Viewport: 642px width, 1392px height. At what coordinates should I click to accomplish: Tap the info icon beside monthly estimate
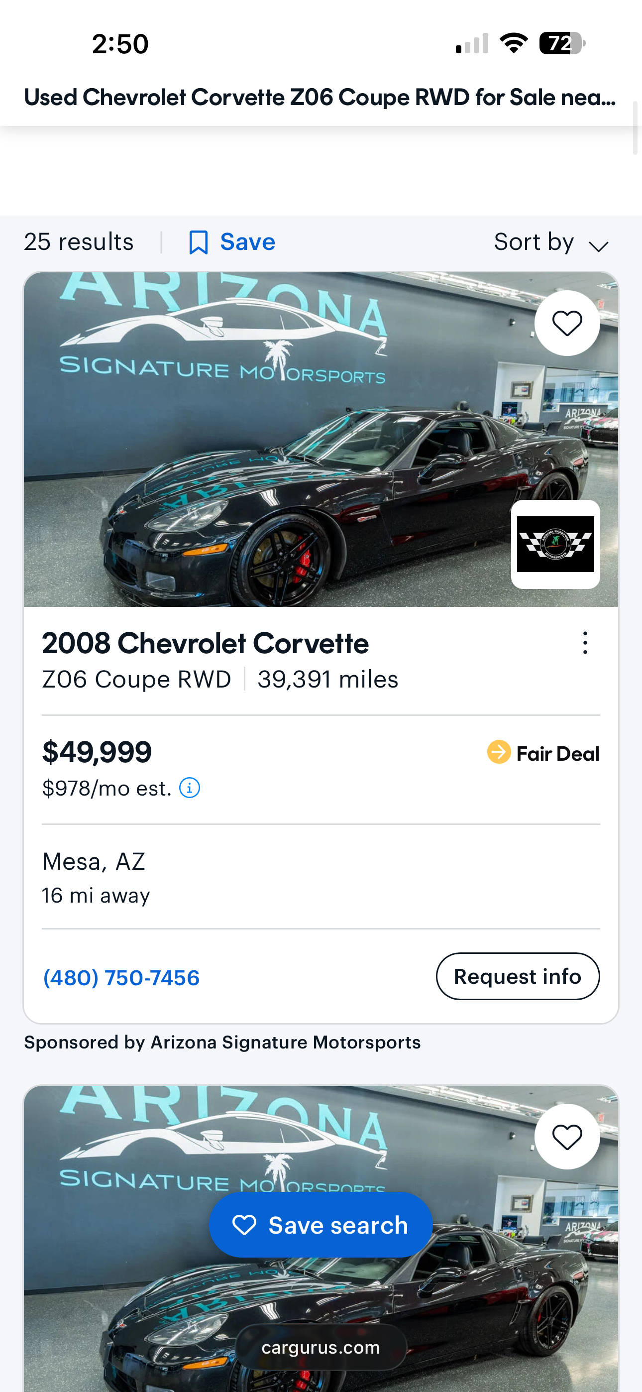pos(190,788)
